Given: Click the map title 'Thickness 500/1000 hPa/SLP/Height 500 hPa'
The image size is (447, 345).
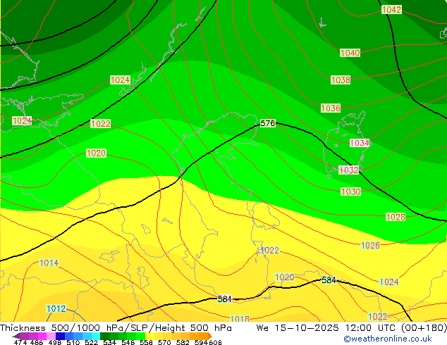Looking at the screenshot, I should 116,328.
